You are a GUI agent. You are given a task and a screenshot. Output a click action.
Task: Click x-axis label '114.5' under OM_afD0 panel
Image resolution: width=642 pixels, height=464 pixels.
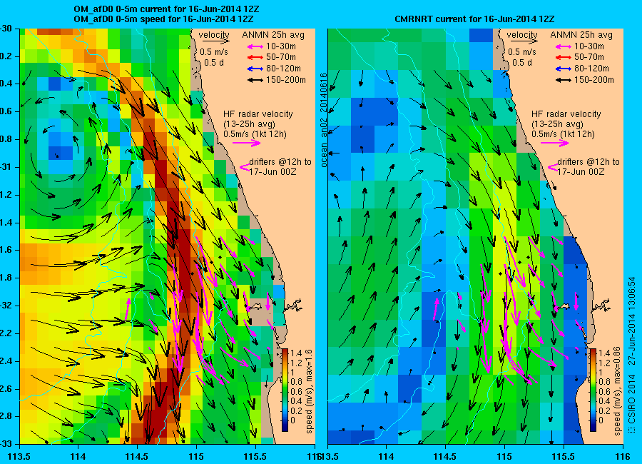tap(137, 457)
